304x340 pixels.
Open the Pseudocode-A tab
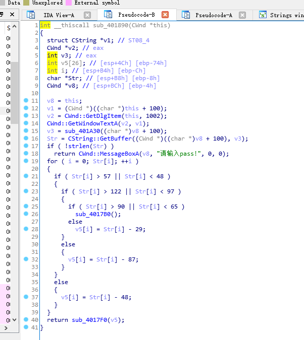(x=214, y=15)
